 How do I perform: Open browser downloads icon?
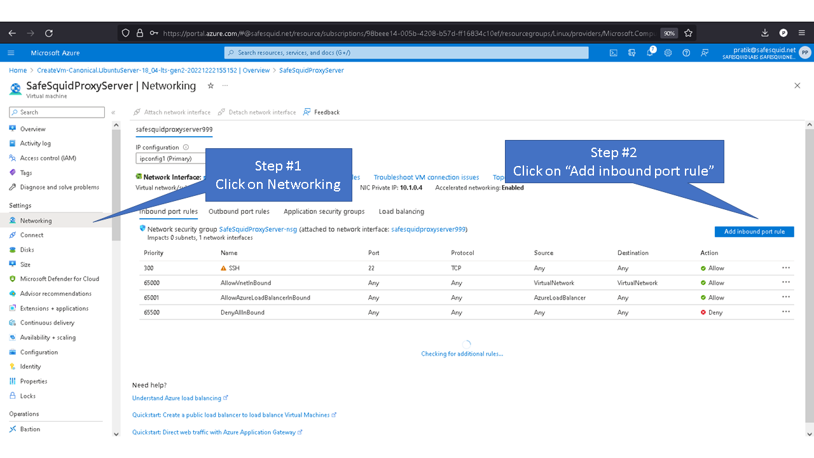[x=765, y=33]
